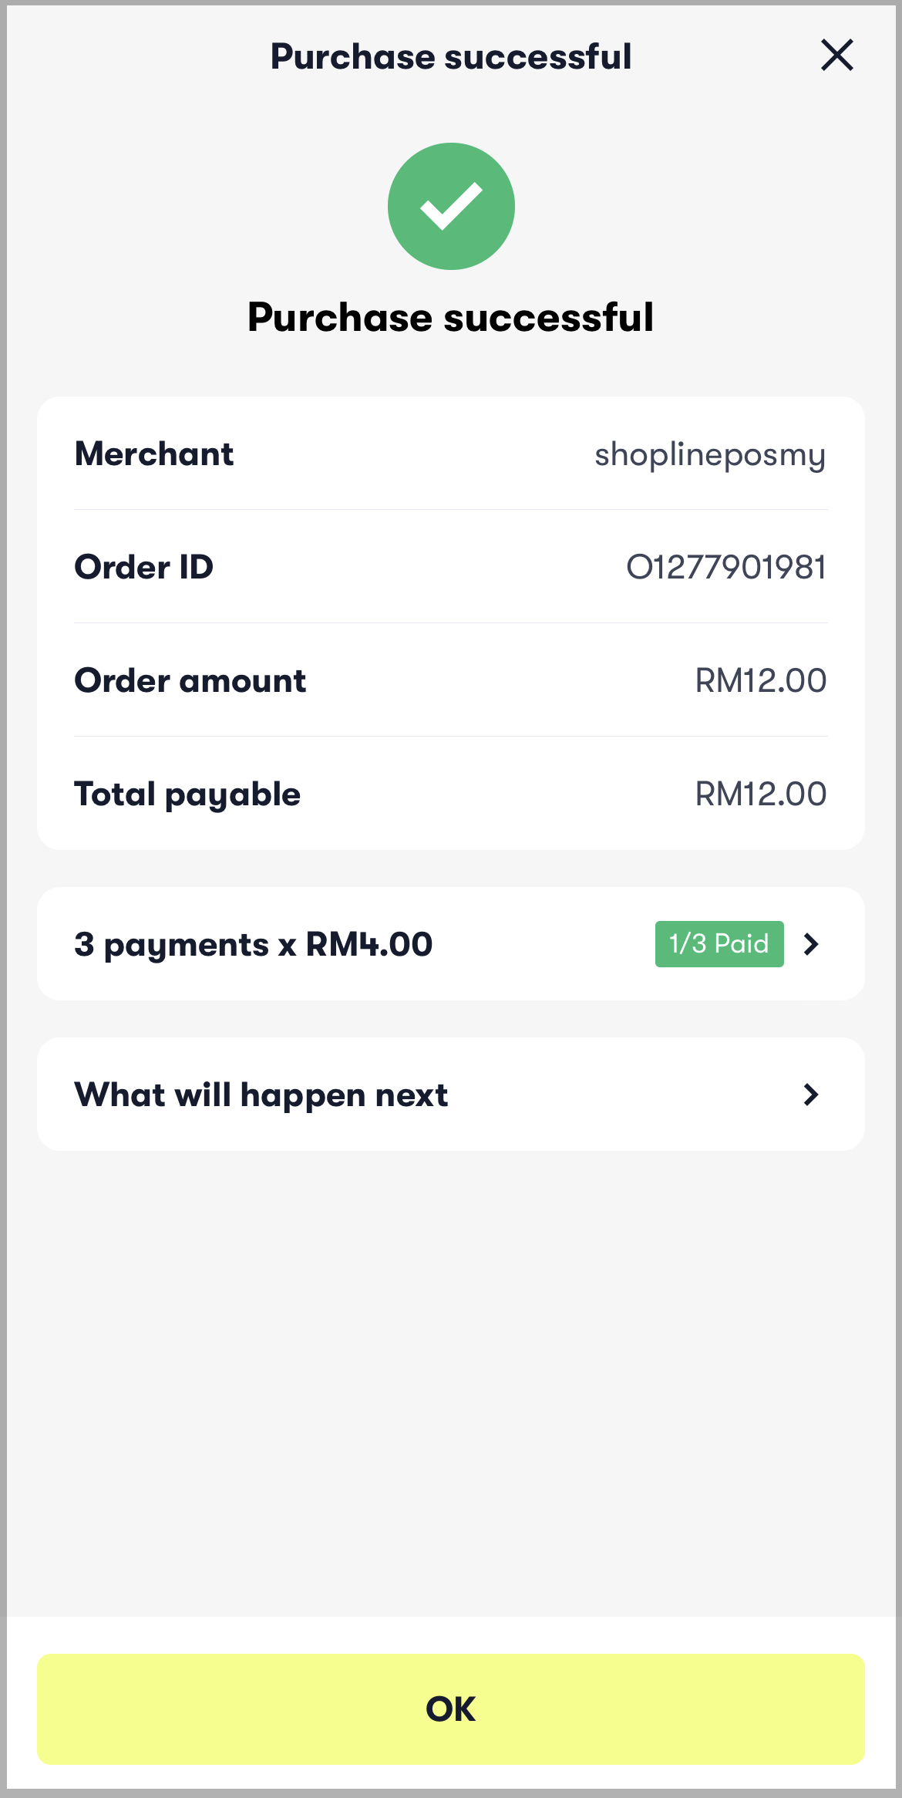902x1798 pixels.
Task: Open What will happen next section
Action: click(x=451, y=1094)
